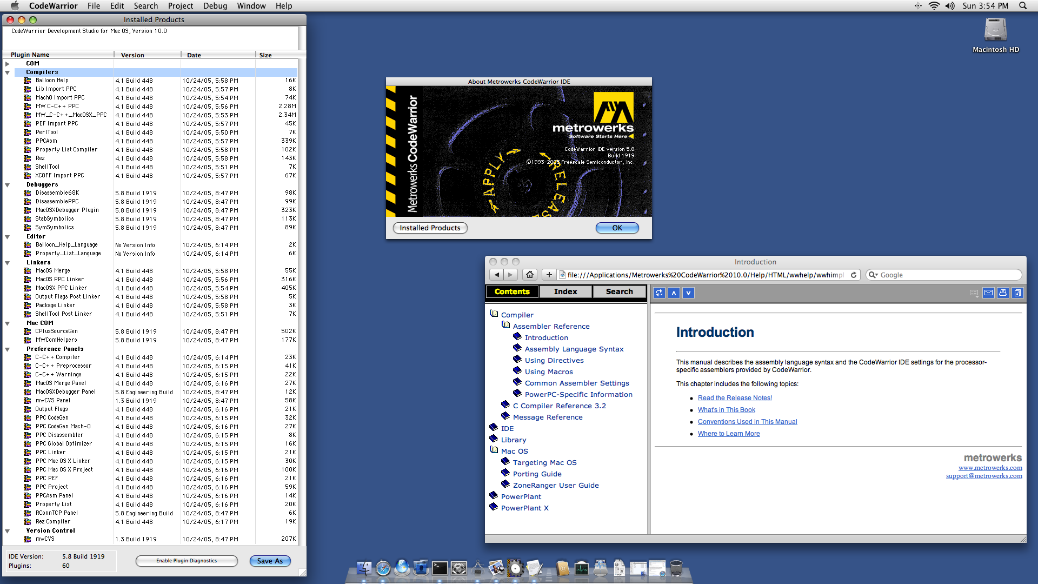Image resolution: width=1038 pixels, height=584 pixels.
Task: Collapse the Debuggers group disclosure triangle
Action: tap(8, 184)
